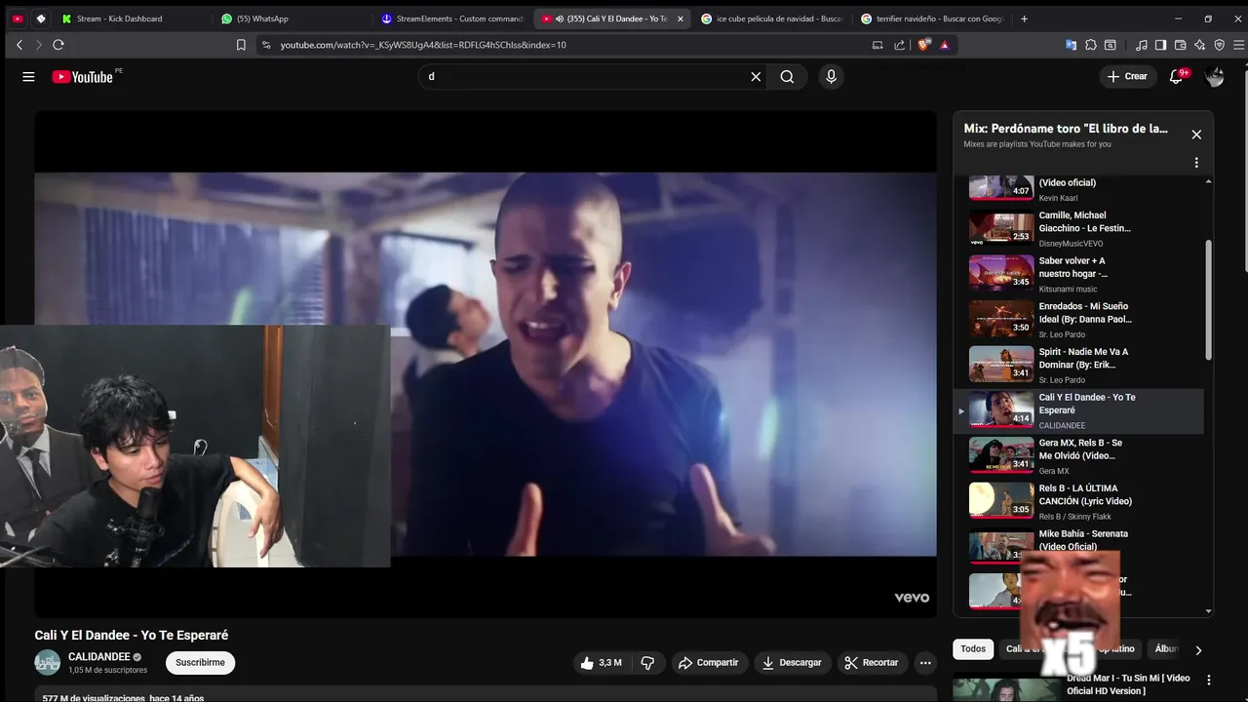
Task: Mute the playing YouTube tab audio
Action: [560, 19]
